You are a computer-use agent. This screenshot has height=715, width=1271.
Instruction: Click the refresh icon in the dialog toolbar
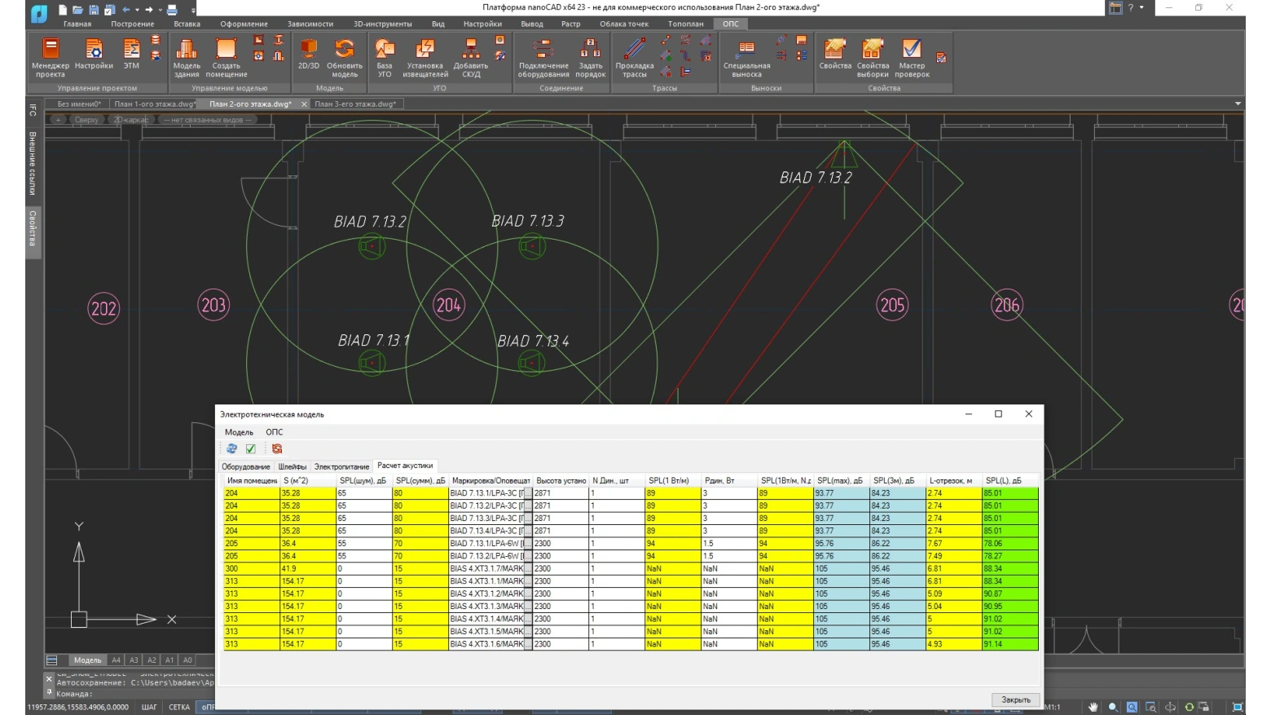[x=231, y=449]
